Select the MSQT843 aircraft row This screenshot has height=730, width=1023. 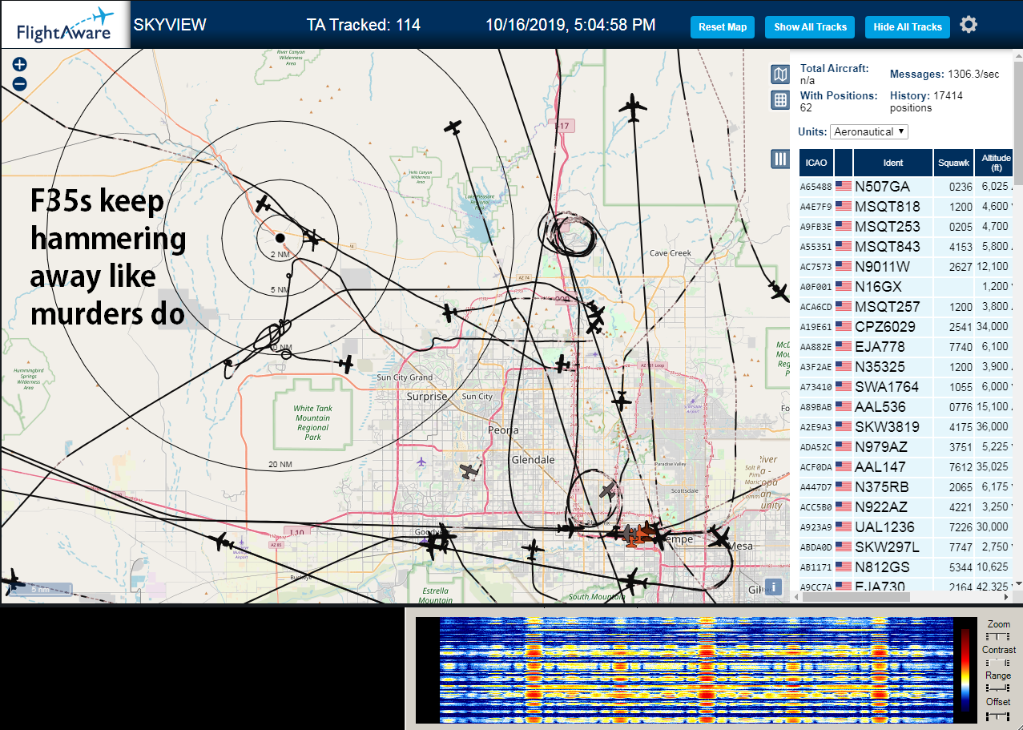click(906, 246)
